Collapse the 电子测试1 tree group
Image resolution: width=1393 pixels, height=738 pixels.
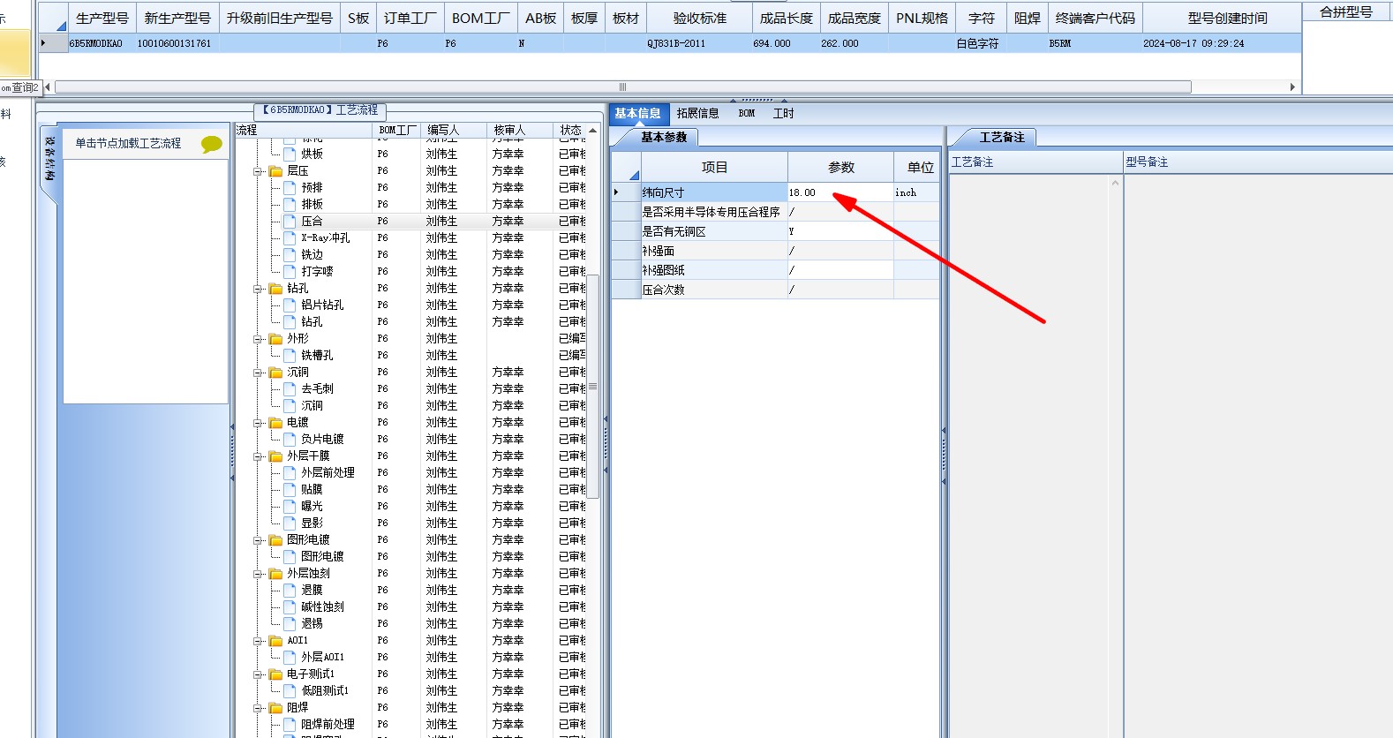click(259, 674)
